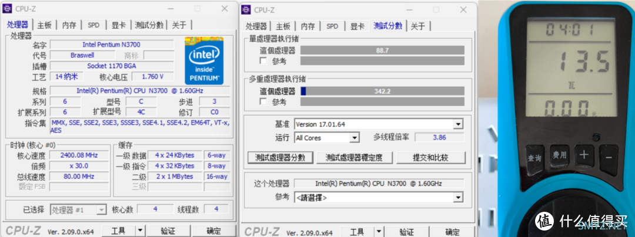
Task: Click 提交和比较 button
Action: pos(430,157)
